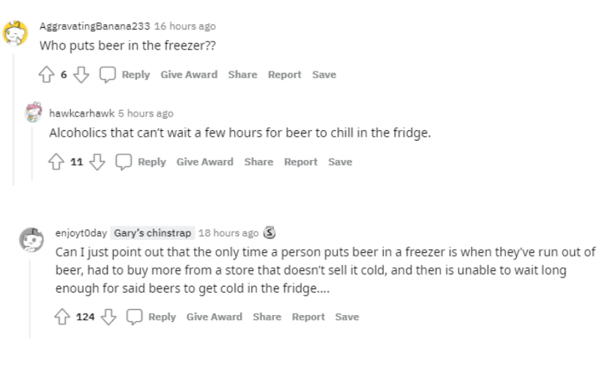
Task: Open enjoyt0day username profile link
Action: click(x=81, y=233)
